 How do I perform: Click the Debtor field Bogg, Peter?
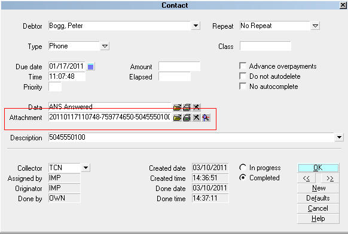[120, 26]
